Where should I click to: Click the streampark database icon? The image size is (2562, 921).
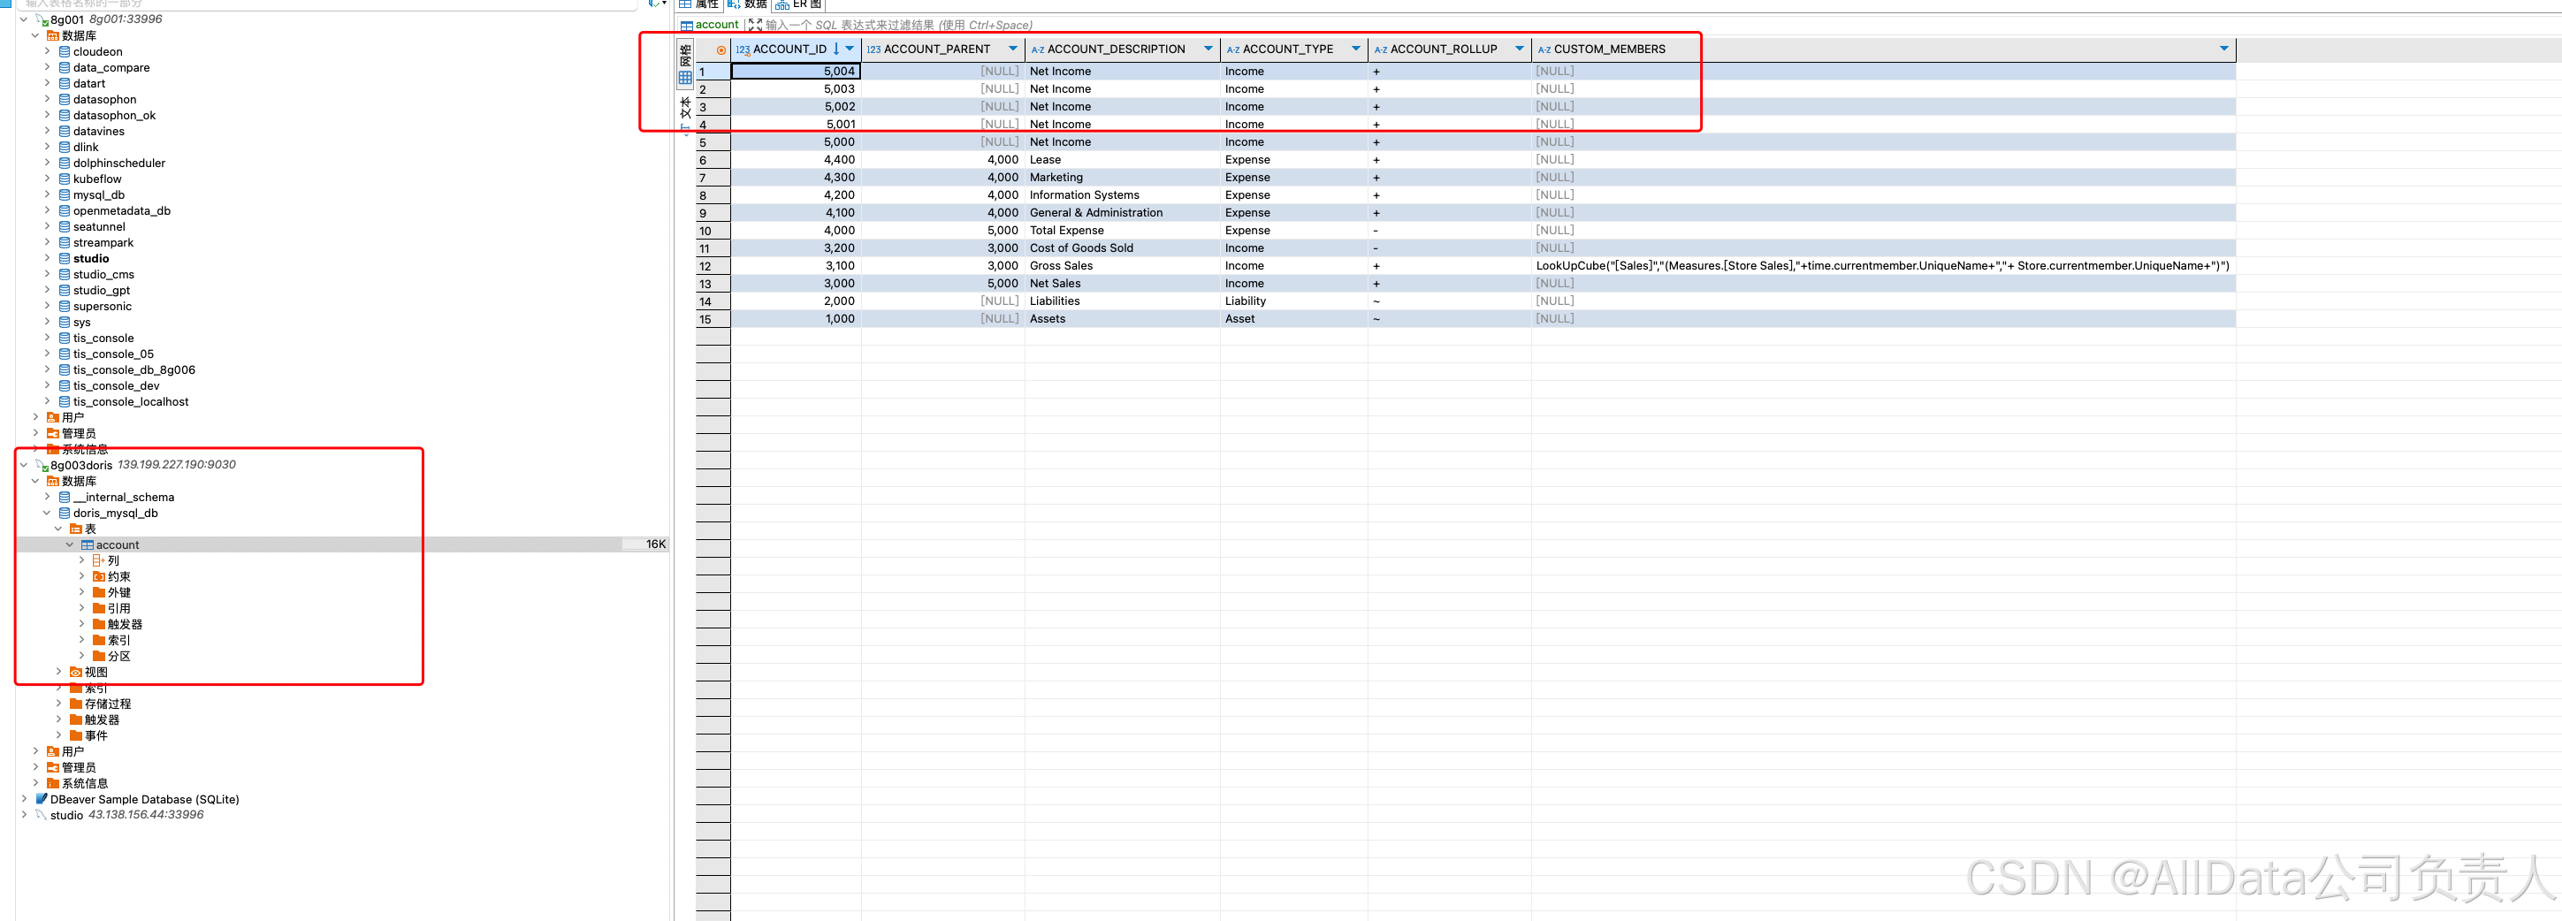tap(65, 243)
